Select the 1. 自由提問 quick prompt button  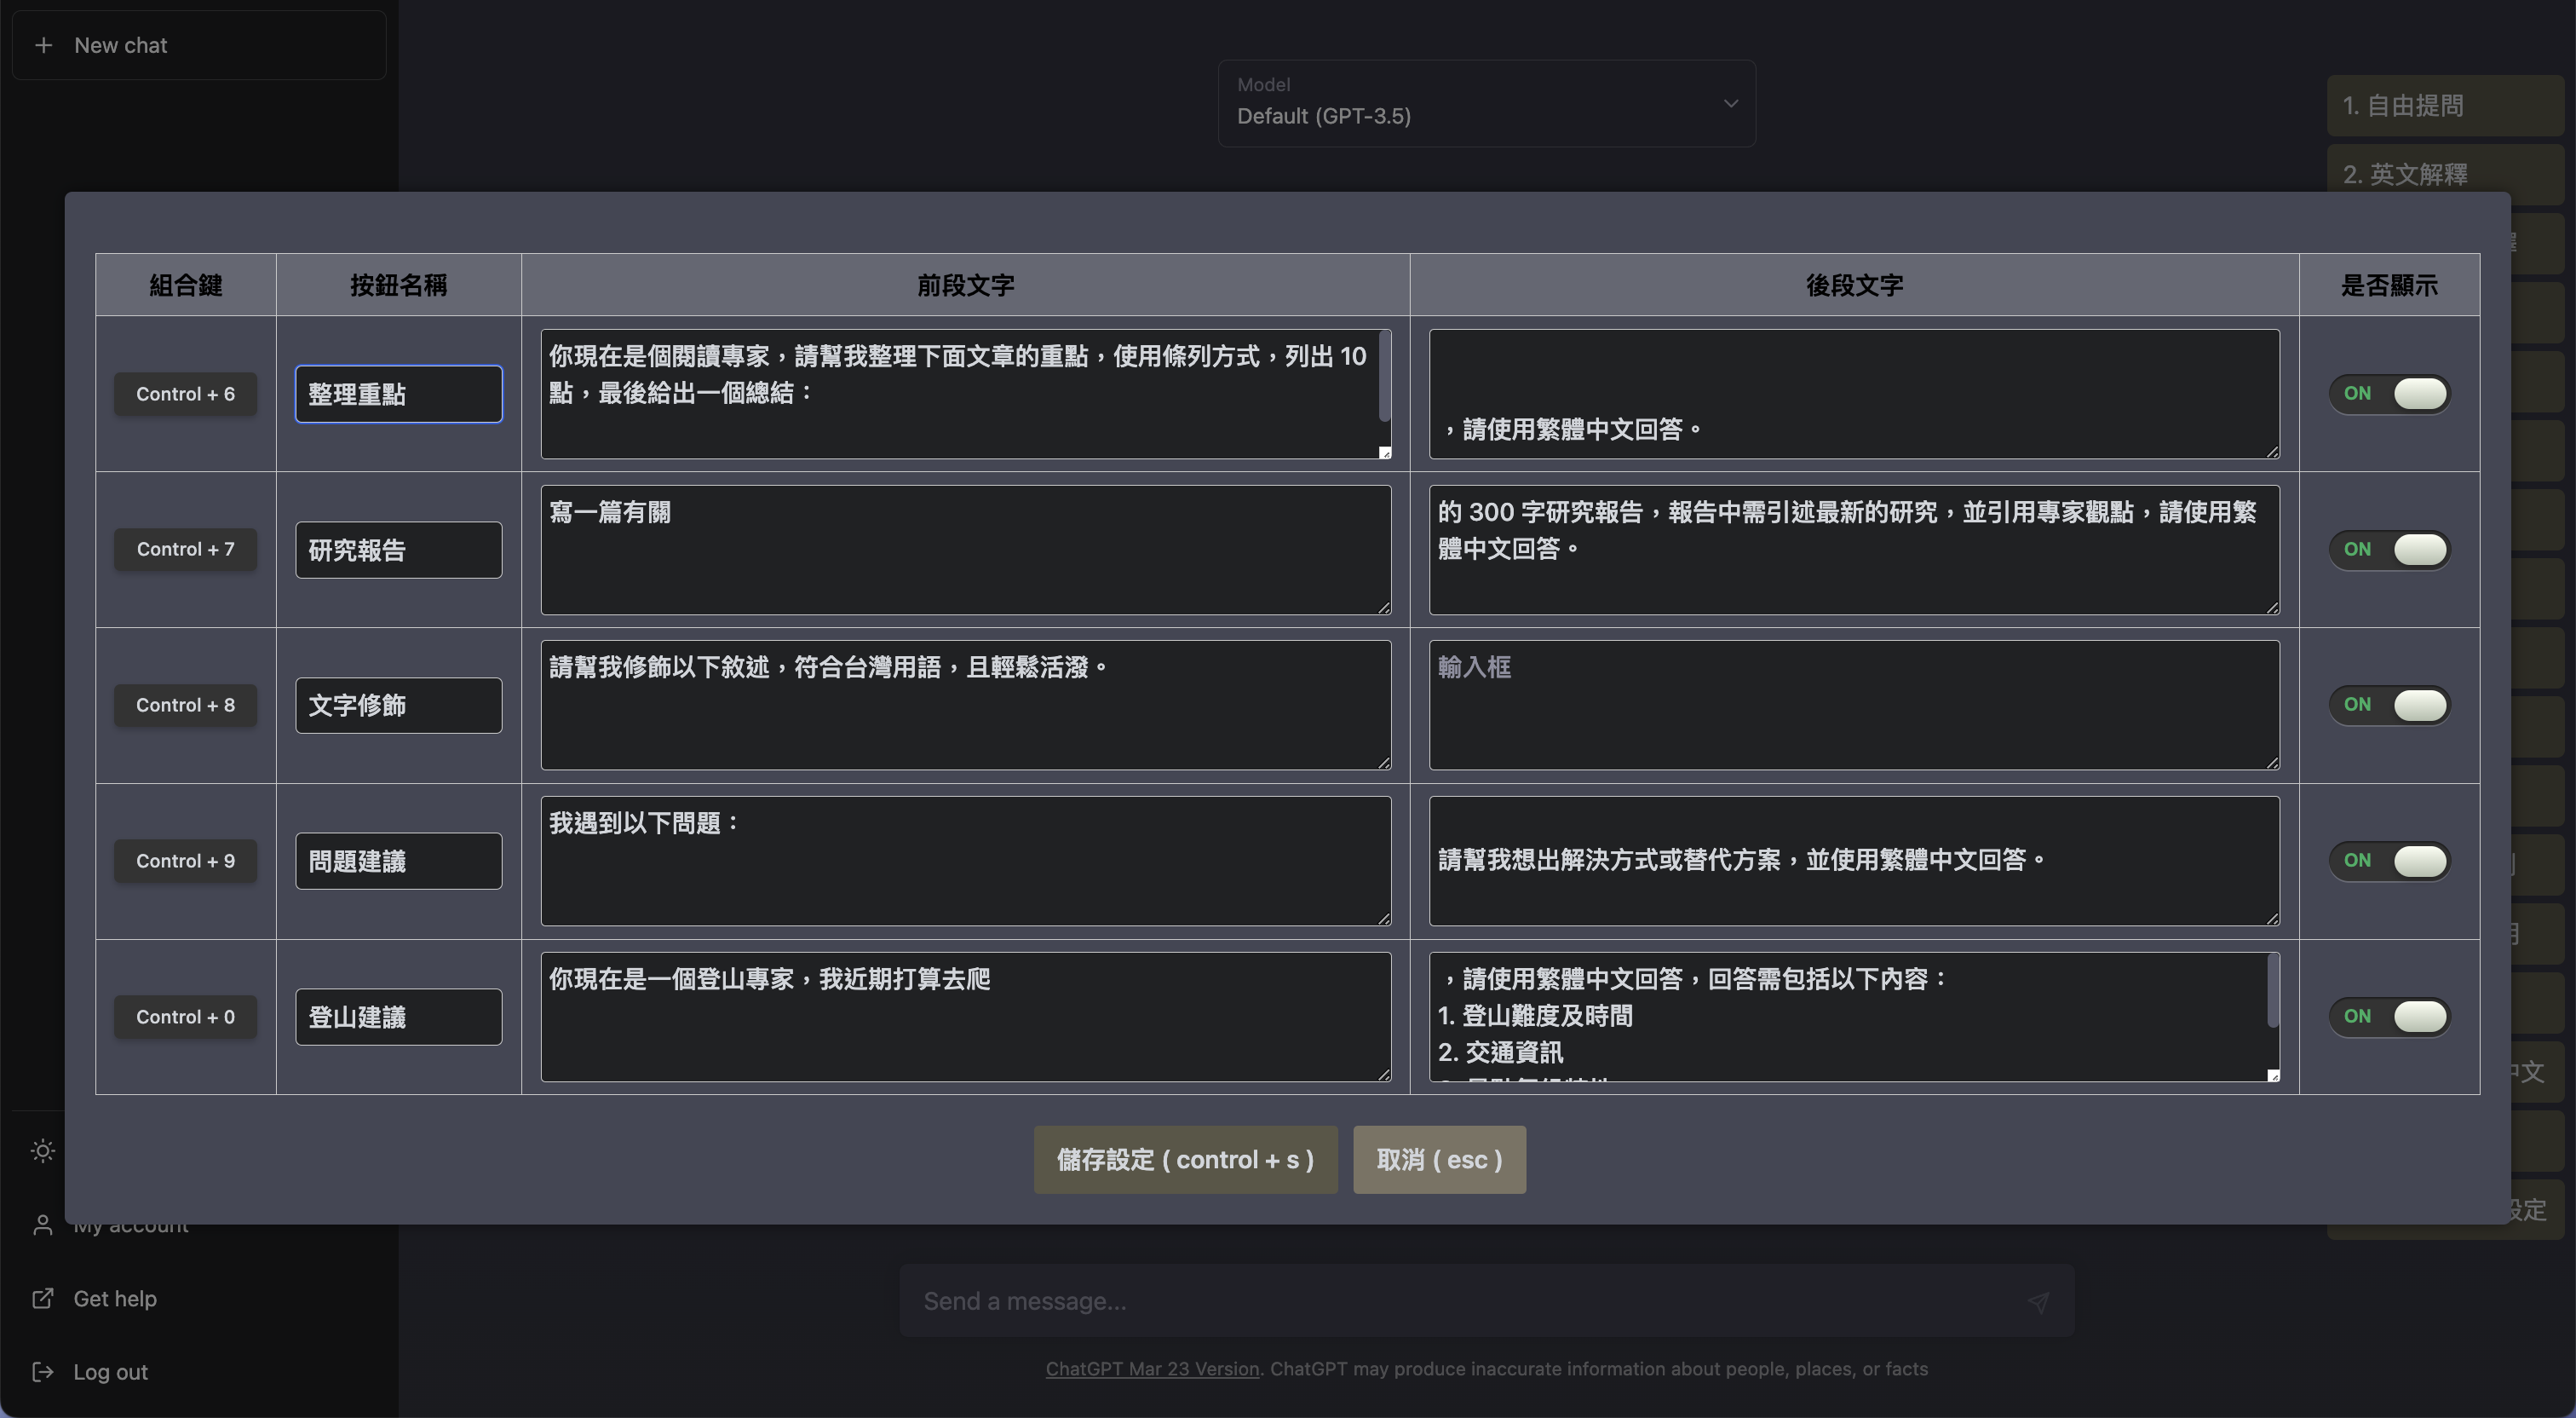2444,105
